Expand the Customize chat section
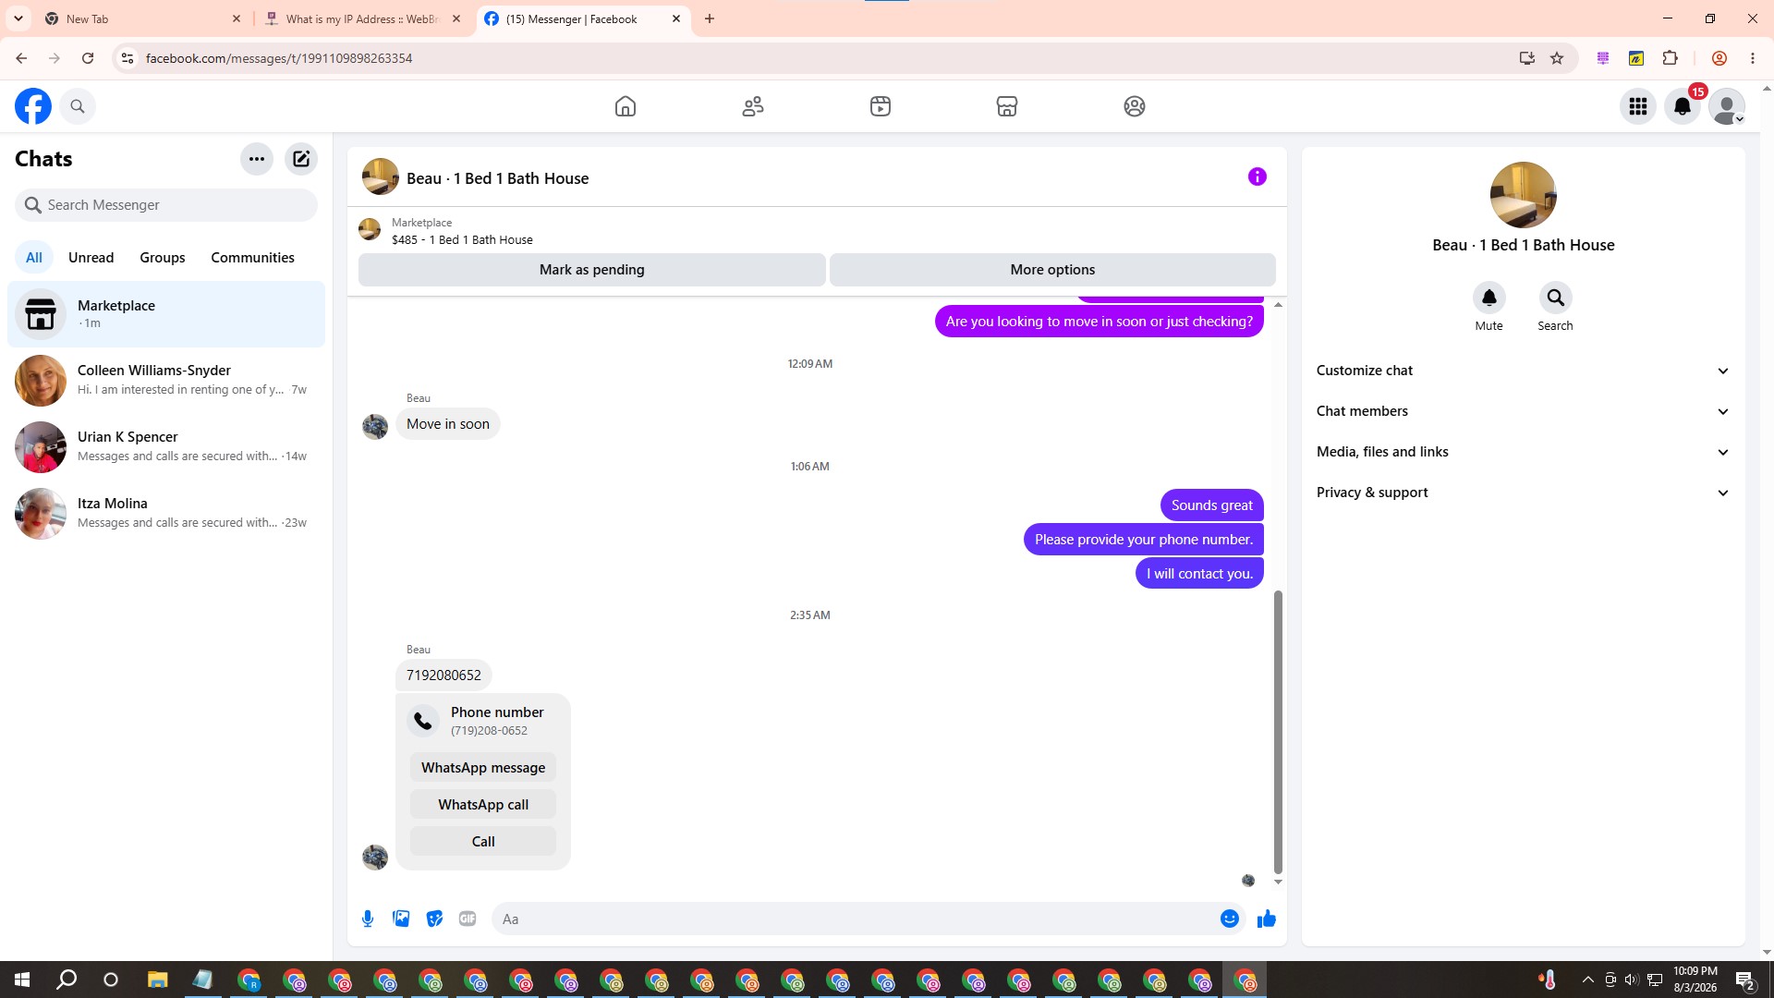 [x=1523, y=371]
